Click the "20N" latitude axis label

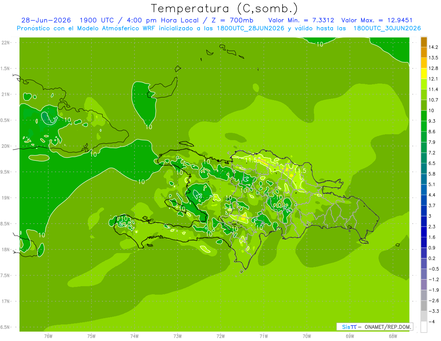coord(6,146)
